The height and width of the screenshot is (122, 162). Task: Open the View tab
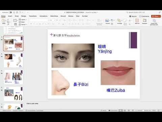coord(78,16)
